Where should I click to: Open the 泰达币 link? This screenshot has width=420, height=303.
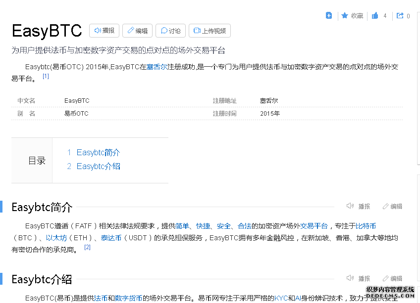(x=111, y=238)
